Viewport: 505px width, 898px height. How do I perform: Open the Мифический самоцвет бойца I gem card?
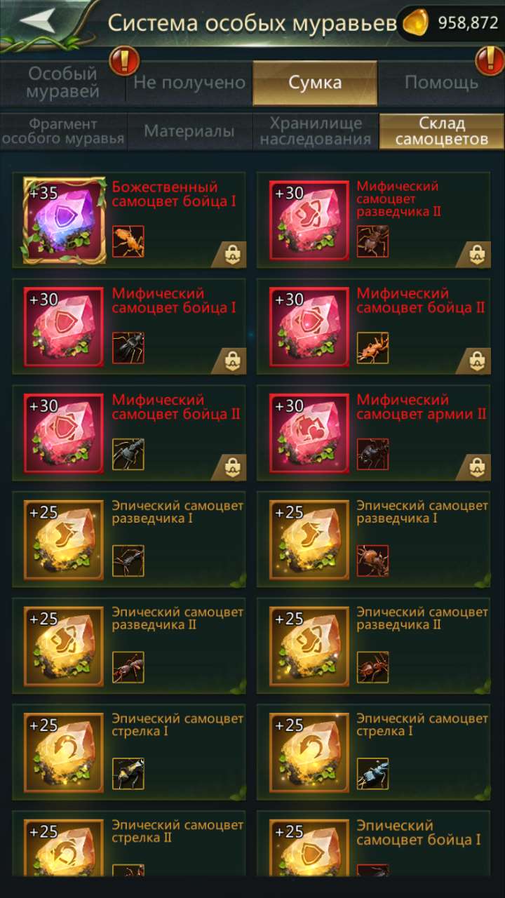pyautogui.click(x=129, y=327)
